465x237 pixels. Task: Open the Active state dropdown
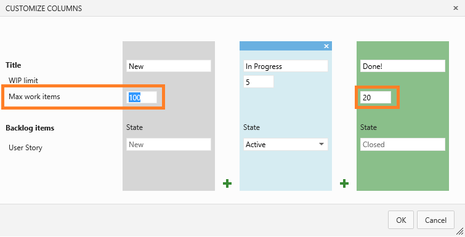click(x=286, y=144)
